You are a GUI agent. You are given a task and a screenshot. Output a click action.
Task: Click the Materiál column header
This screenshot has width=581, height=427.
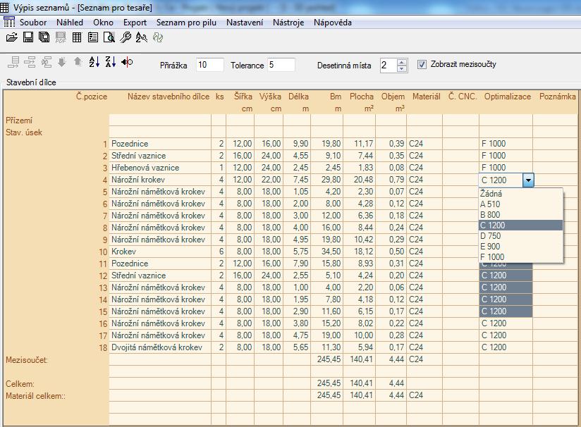click(426, 97)
